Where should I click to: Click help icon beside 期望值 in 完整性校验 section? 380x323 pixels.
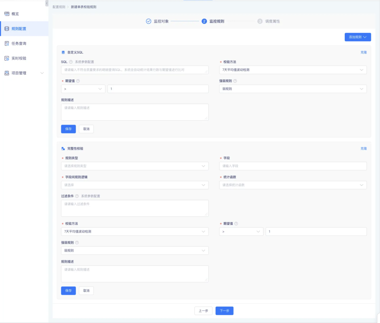[x=236, y=224]
